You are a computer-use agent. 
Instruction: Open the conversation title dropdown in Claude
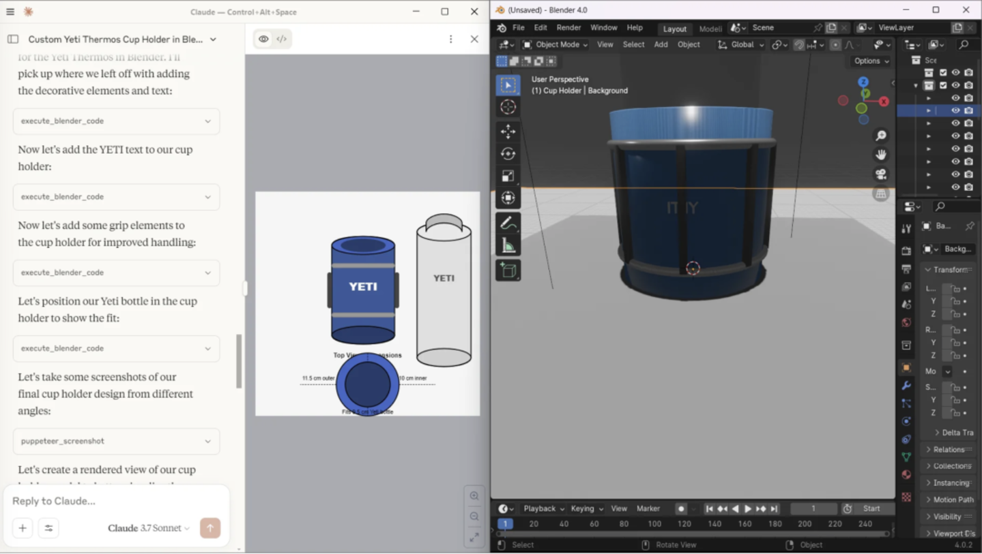click(x=213, y=40)
